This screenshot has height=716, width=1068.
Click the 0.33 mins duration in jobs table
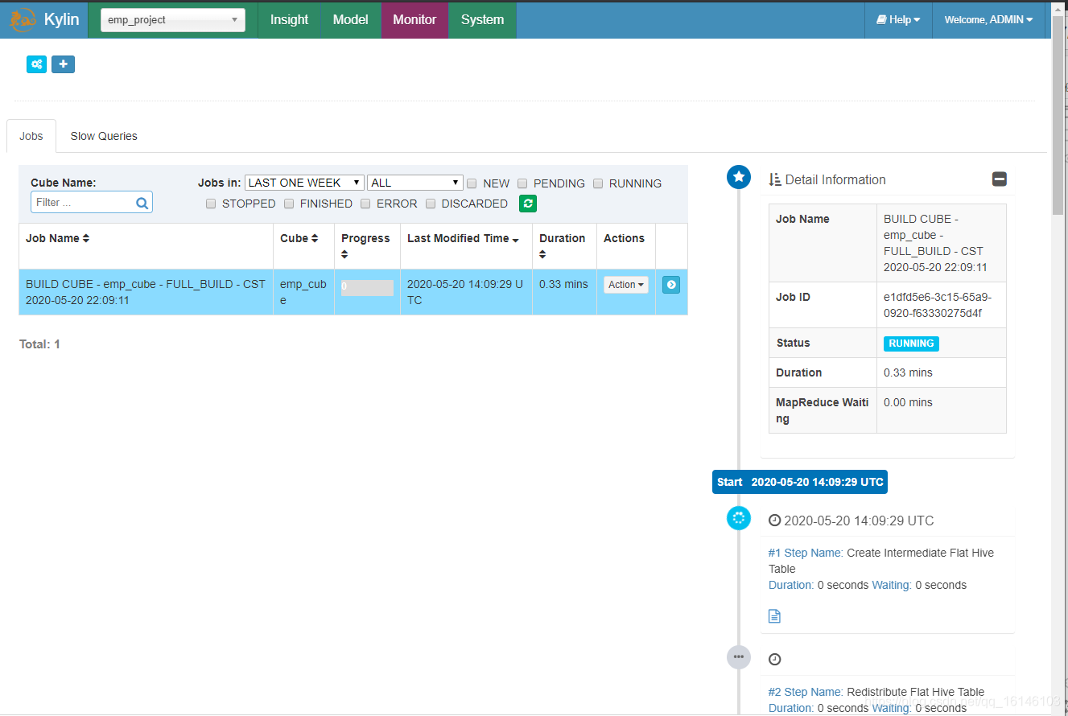[563, 284]
